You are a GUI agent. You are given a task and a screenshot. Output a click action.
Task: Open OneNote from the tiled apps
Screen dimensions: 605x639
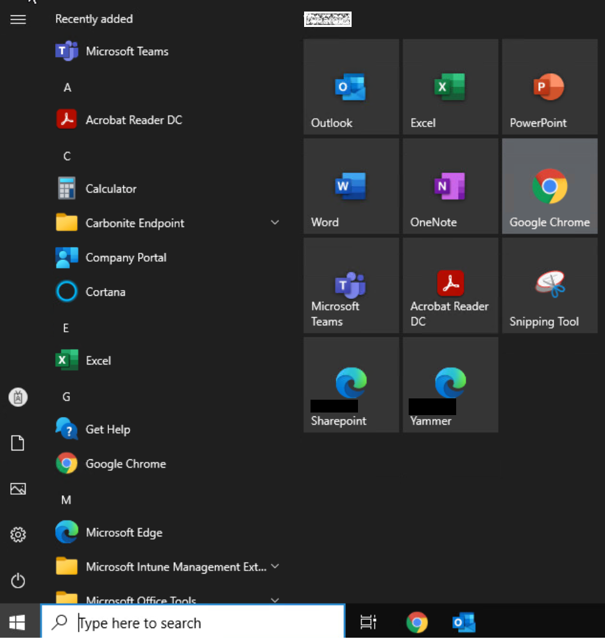[x=450, y=186]
